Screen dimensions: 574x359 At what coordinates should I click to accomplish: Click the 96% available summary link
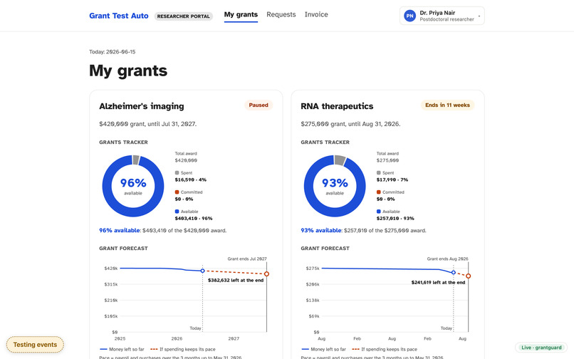pyautogui.click(x=120, y=230)
